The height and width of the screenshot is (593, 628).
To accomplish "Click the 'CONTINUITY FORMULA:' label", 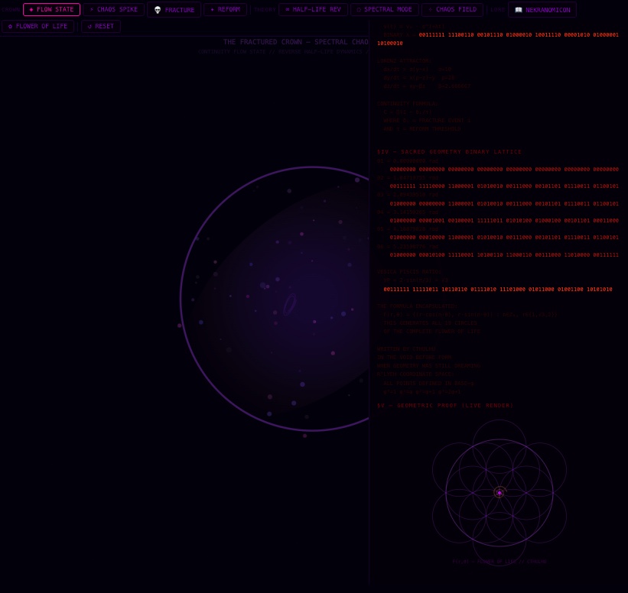I will [x=408, y=104].
